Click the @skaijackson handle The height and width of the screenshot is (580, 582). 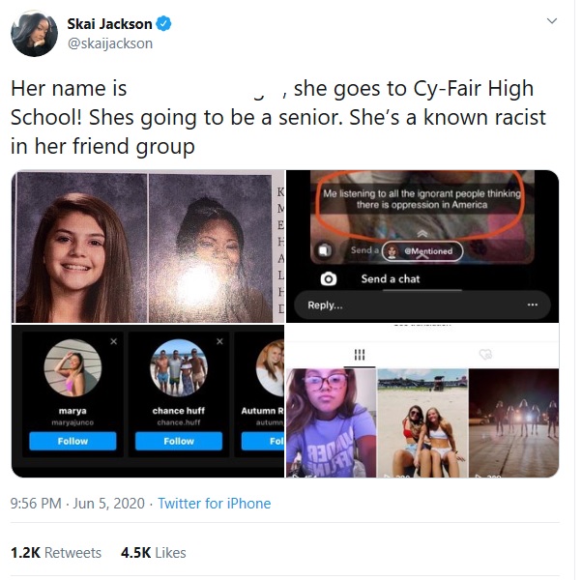coord(110,43)
